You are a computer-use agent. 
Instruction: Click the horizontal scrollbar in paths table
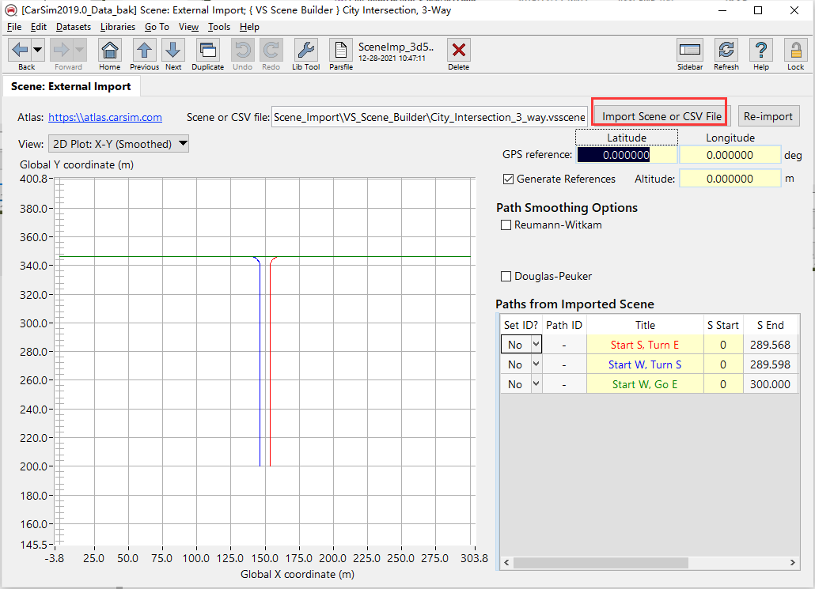tap(601, 563)
